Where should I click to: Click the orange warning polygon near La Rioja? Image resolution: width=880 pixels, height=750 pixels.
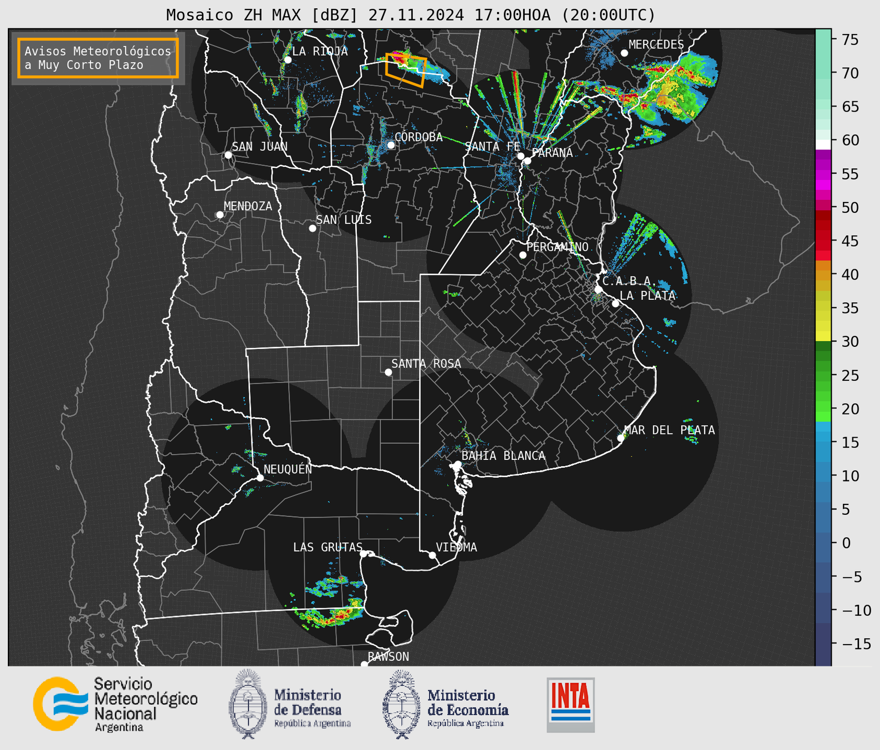tap(406, 70)
